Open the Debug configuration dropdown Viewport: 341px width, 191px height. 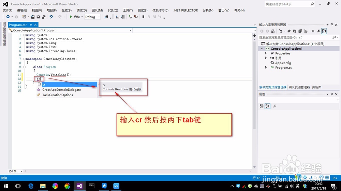(x=92, y=17)
